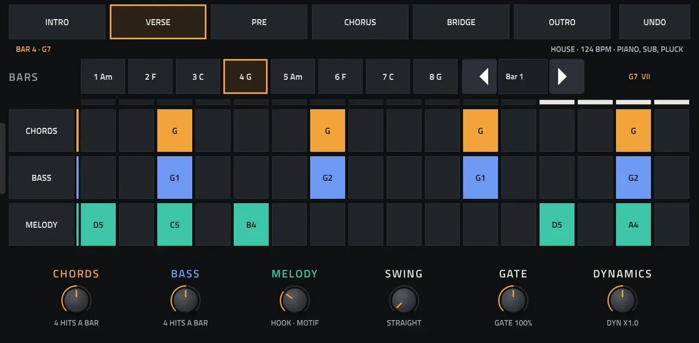Click the HOOK · MOTIF value text
The width and height of the screenshot is (699, 343).
click(295, 323)
